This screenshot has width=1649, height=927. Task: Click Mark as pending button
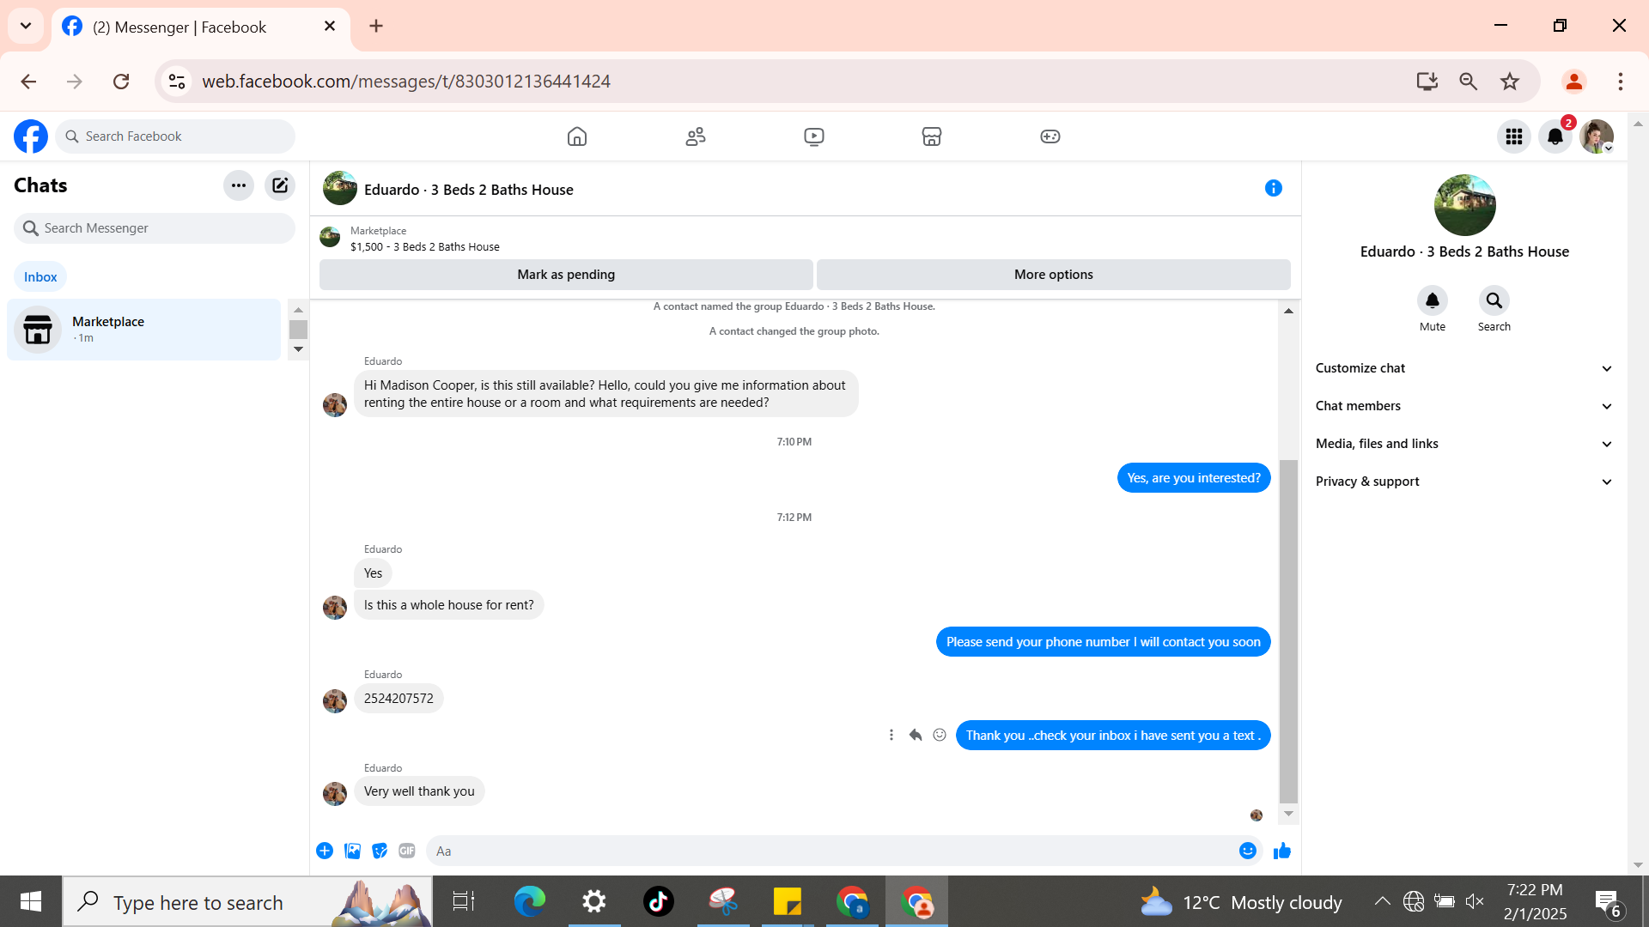click(566, 275)
